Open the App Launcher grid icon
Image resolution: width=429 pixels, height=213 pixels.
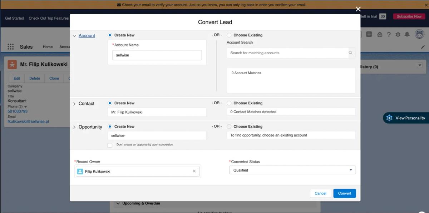tap(10, 47)
